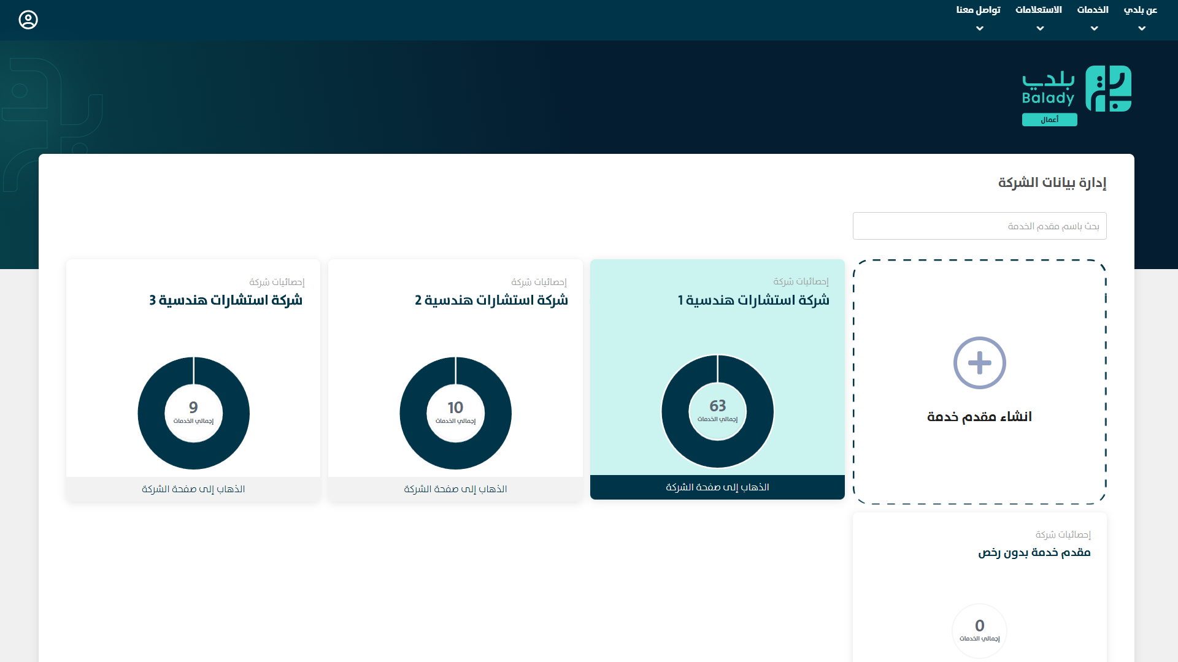Go to company 2 page button
The height and width of the screenshot is (662, 1178).
[x=455, y=489]
